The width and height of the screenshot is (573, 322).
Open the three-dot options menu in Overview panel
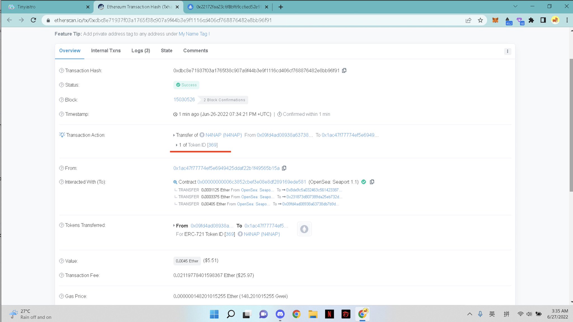click(508, 51)
